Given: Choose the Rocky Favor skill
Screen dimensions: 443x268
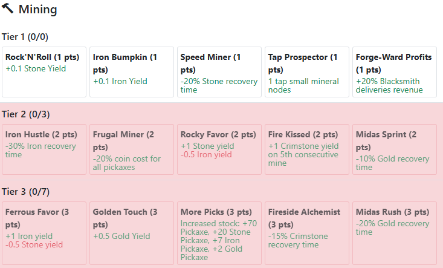Looking at the screenshot, I should (219, 149).
